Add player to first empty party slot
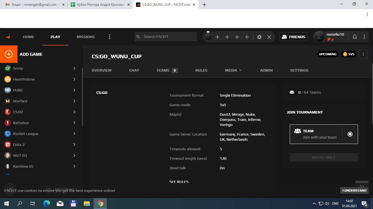Viewport: 373px width, 209px height. coord(217,37)
